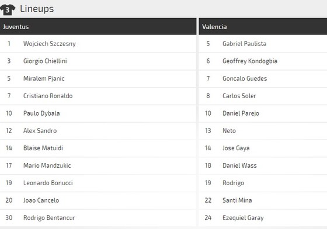This screenshot has width=327, height=229.
Task: Select the Juventus team header
Action: click(98, 26)
